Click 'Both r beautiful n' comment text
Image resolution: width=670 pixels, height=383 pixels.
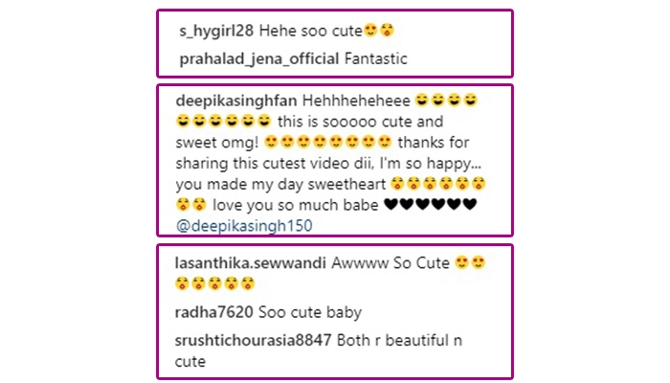click(399, 340)
